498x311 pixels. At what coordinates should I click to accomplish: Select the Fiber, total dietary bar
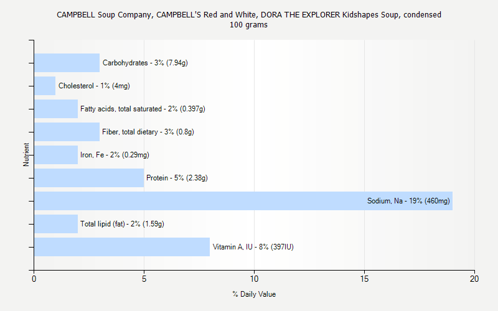point(67,132)
